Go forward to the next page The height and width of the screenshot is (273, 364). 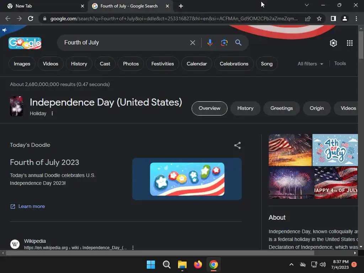pyautogui.click(x=19, y=18)
